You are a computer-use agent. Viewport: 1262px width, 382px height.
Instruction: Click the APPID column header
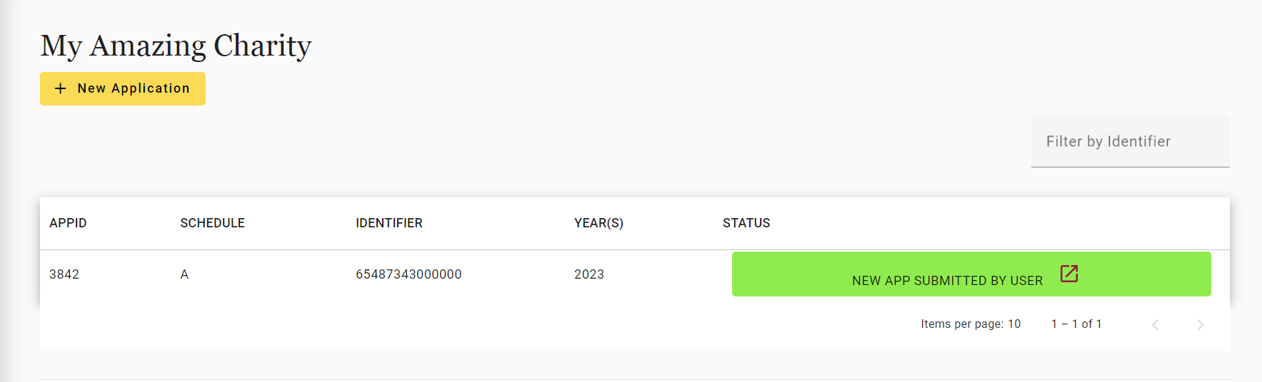tap(68, 223)
